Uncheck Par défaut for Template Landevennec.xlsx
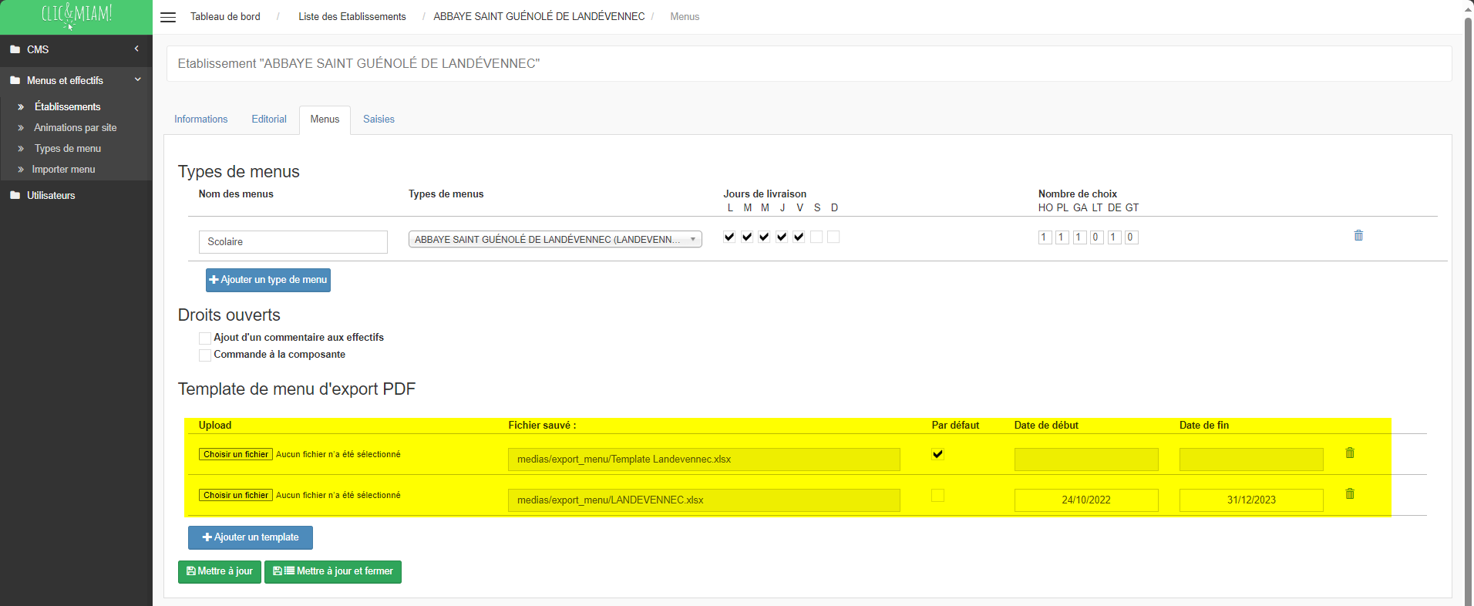The height and width of the screenshot is (606, 1474). [x=937, y=454]
